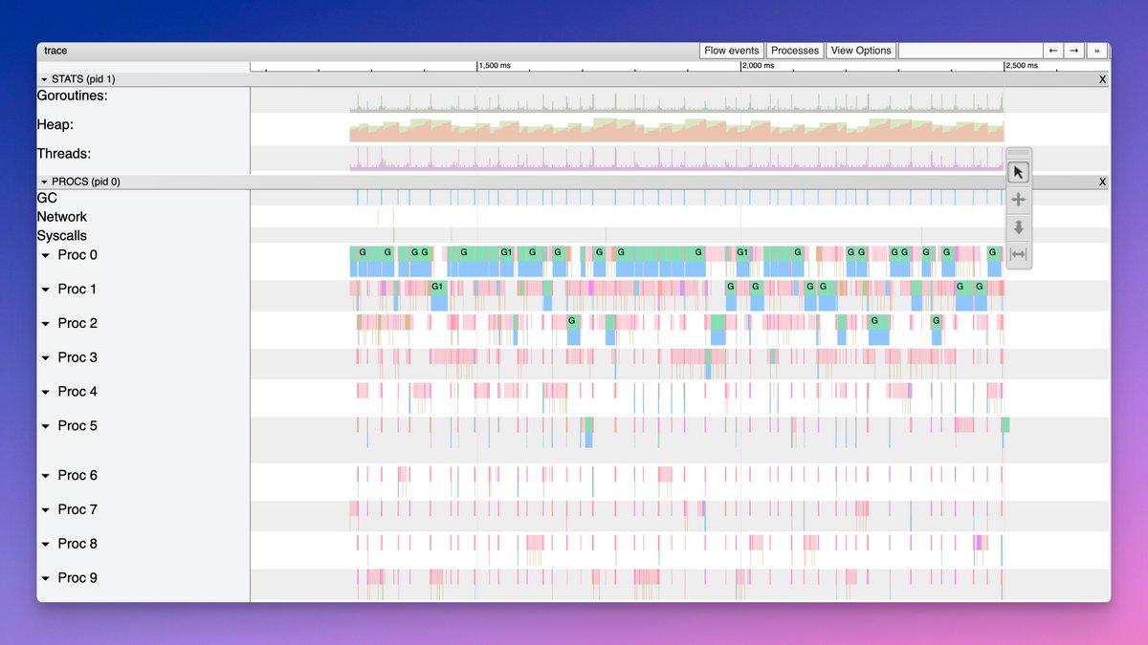Close the STATS panel with its X
This screenshot has height=645, width=1148.
tap(1101, 79)
